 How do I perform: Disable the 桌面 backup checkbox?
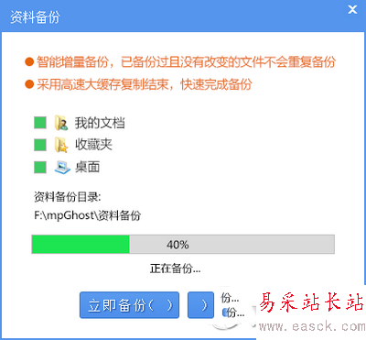point(40,167)
